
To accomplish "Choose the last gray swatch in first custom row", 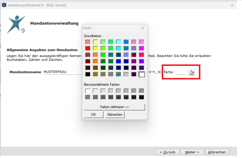I will click(x=141, y=91).
